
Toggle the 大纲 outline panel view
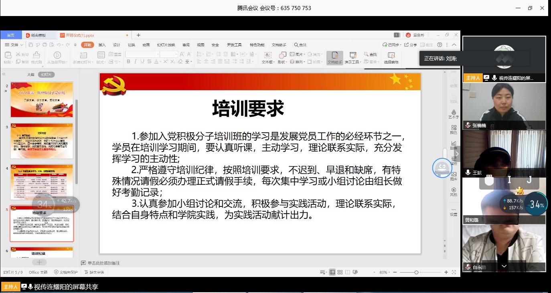(x=30, y=75)
